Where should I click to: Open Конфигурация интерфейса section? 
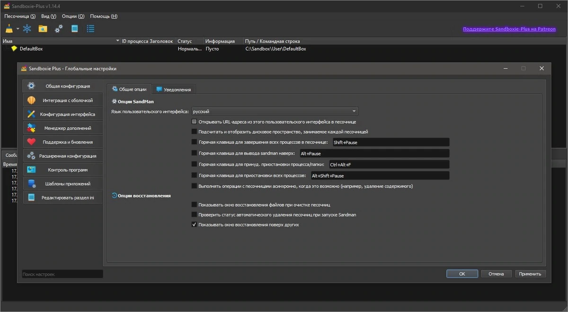pyautogui.click(x=62, y=114)
